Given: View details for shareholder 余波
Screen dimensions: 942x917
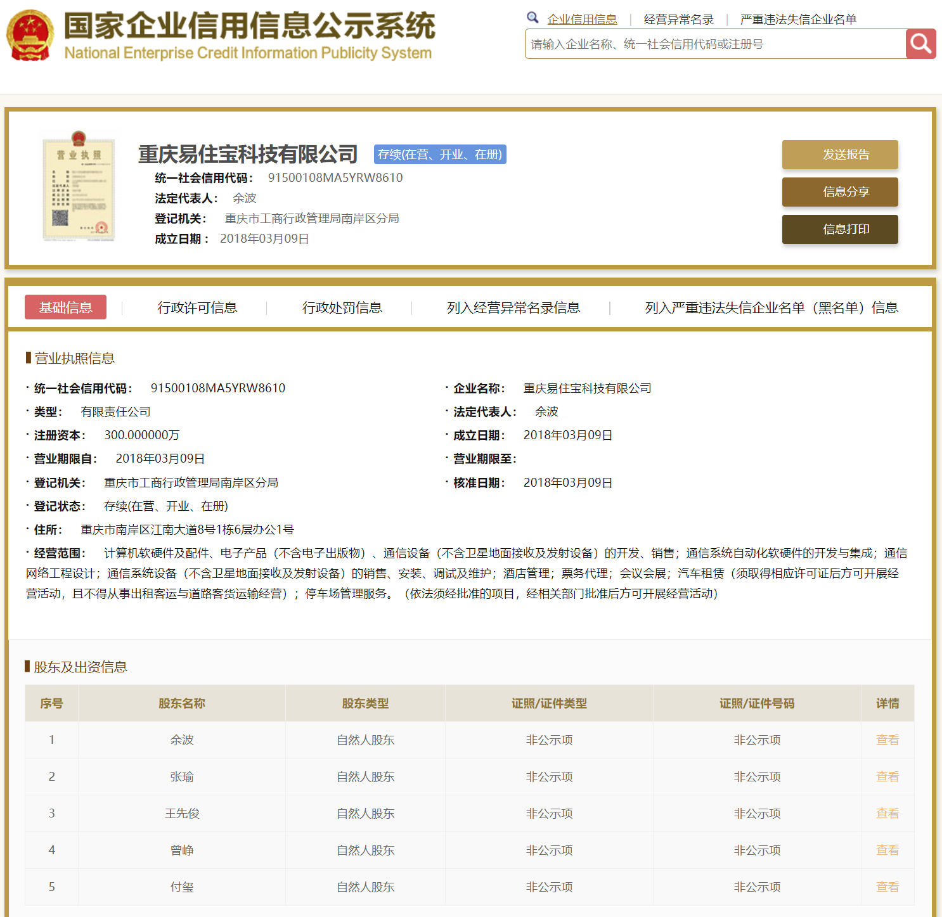Looking at the screenshot, I should [887, 740].
